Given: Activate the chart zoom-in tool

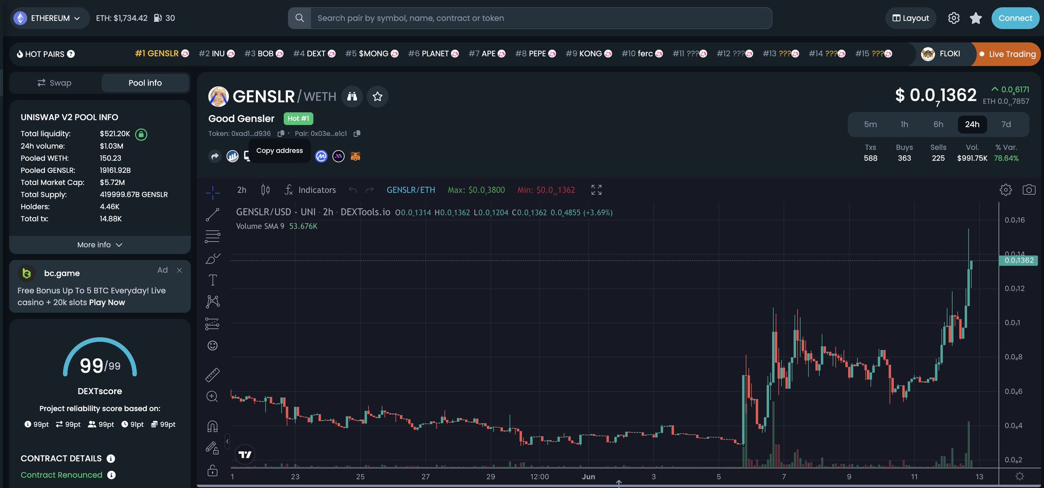Looking at the screenshot, I should pyautogui.click(x=213, y=396).
